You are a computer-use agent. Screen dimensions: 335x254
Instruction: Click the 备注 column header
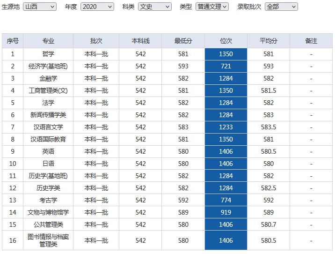tap(311, 41)
